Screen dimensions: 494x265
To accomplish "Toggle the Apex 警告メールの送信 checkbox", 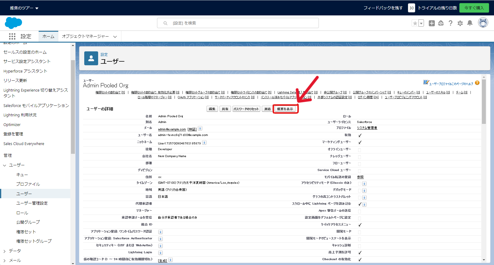I will pos(359,211).
